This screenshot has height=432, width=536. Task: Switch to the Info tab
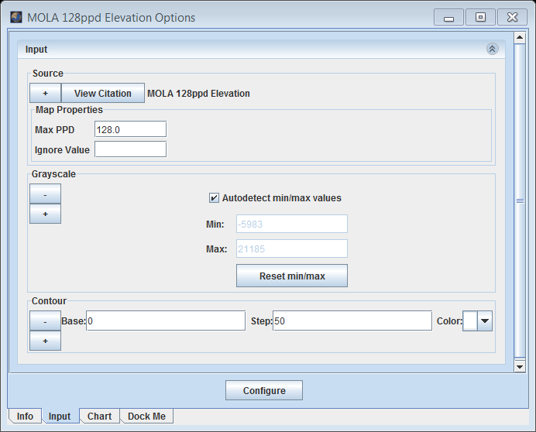[25, 416]
